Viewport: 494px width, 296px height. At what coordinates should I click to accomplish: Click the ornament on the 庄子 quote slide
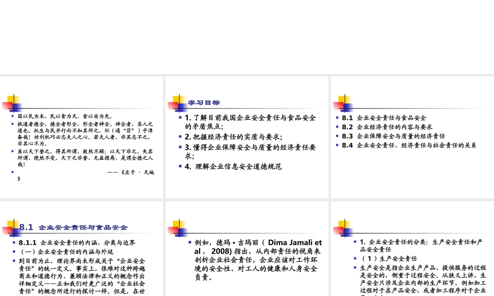click(x=13, y=104)
